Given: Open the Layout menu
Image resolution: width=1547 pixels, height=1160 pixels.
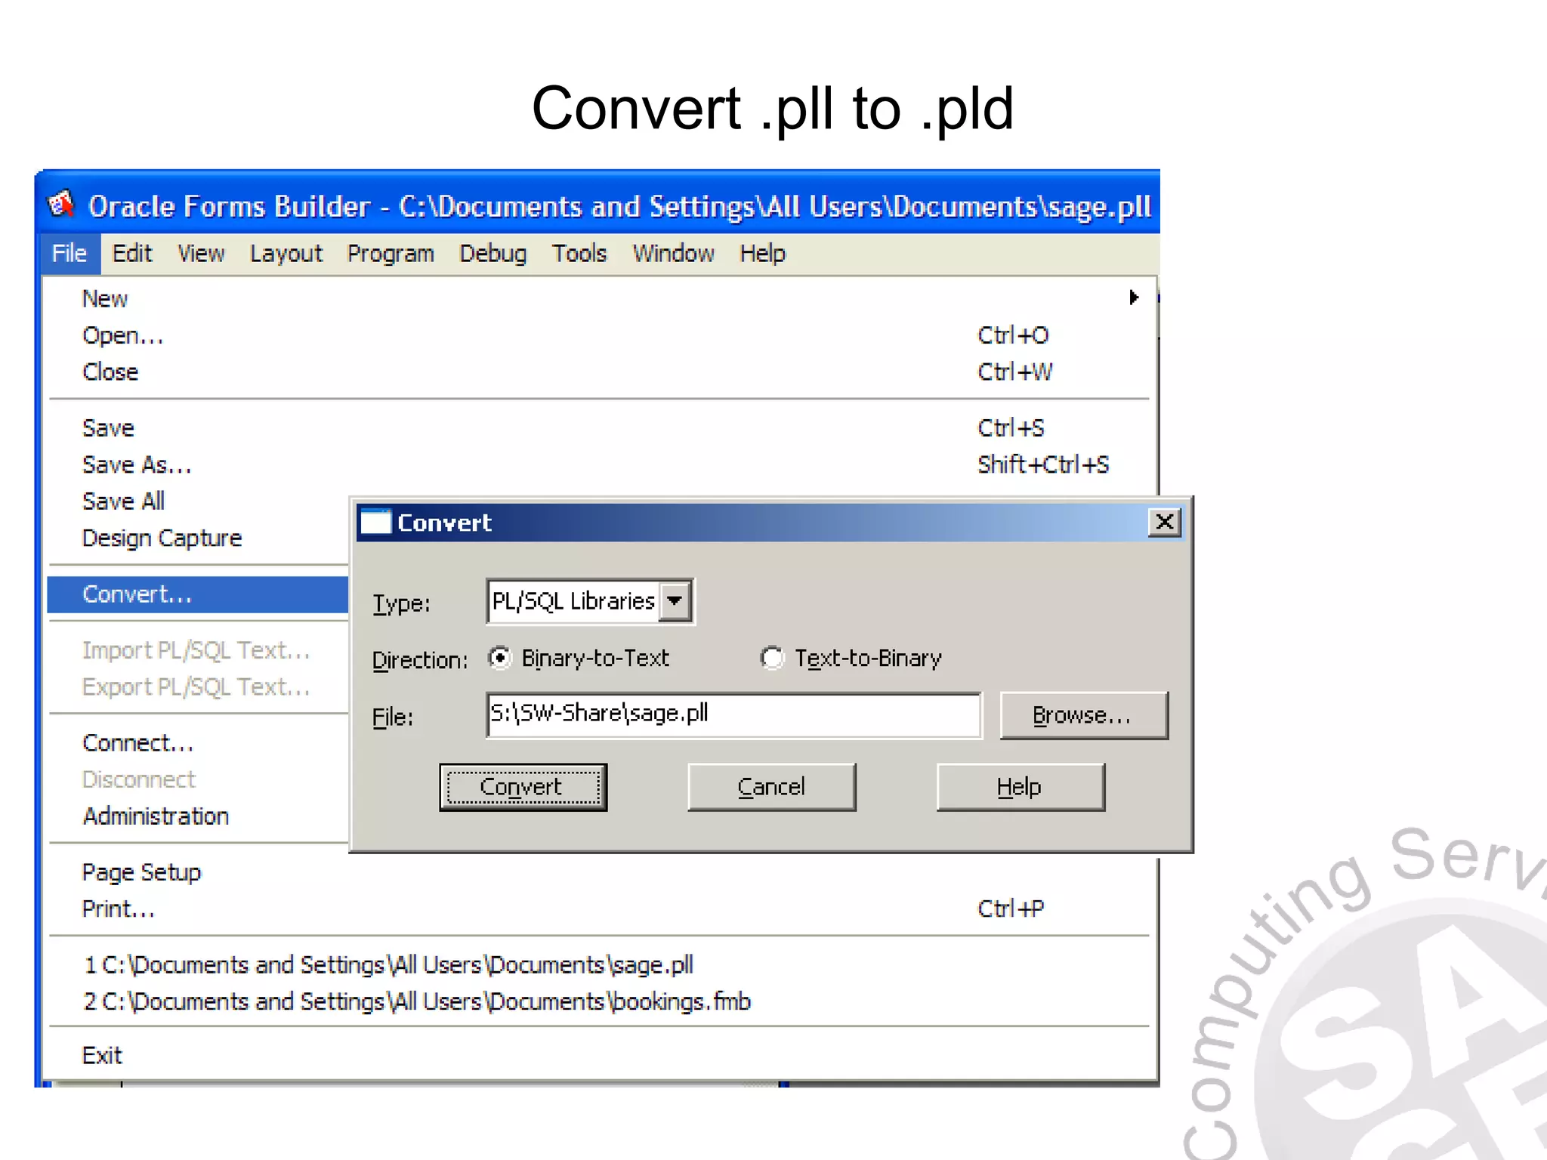Looking at the screenshot, I should click(x=286, y=253).
